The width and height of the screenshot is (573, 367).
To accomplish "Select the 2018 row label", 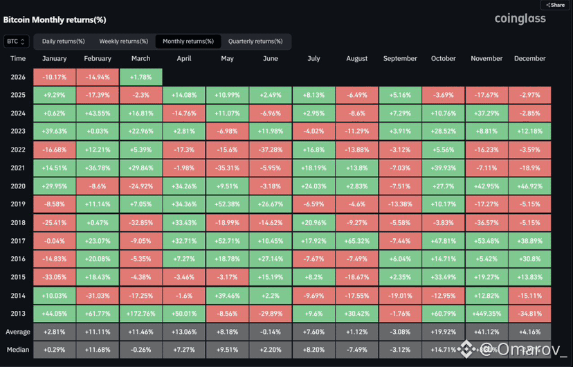I will click(18, 222).
